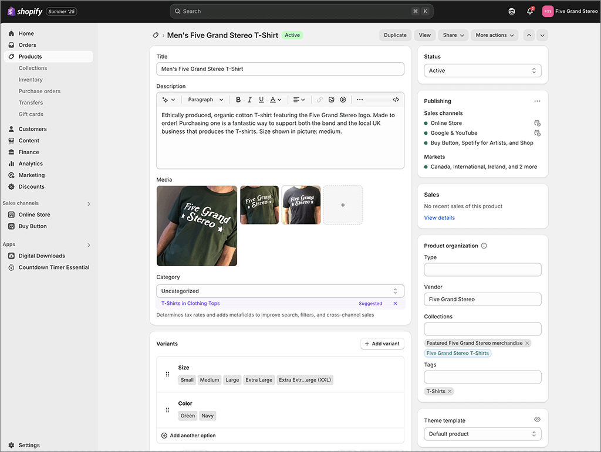Click into the Title field
This screenshot has height=452, width=601.
coord(280,69)
